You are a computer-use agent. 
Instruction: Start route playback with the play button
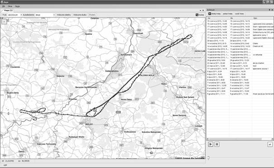(x=211, y=145)
